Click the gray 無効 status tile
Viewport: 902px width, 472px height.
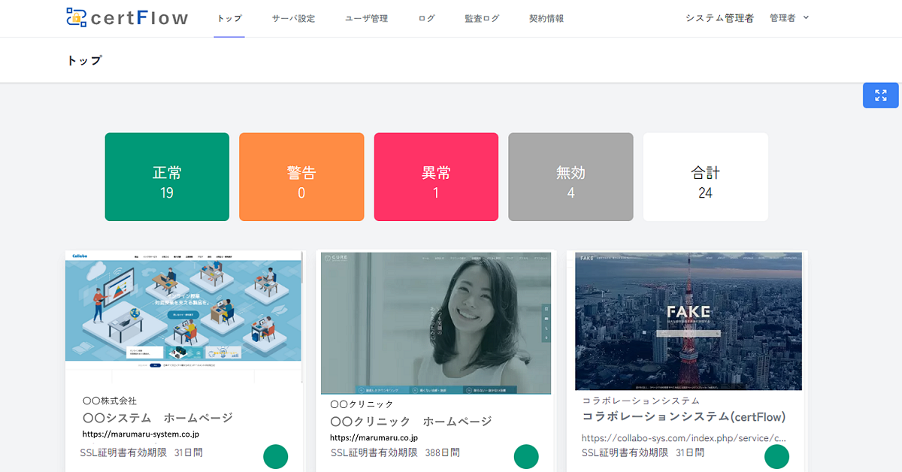[571, 177]
